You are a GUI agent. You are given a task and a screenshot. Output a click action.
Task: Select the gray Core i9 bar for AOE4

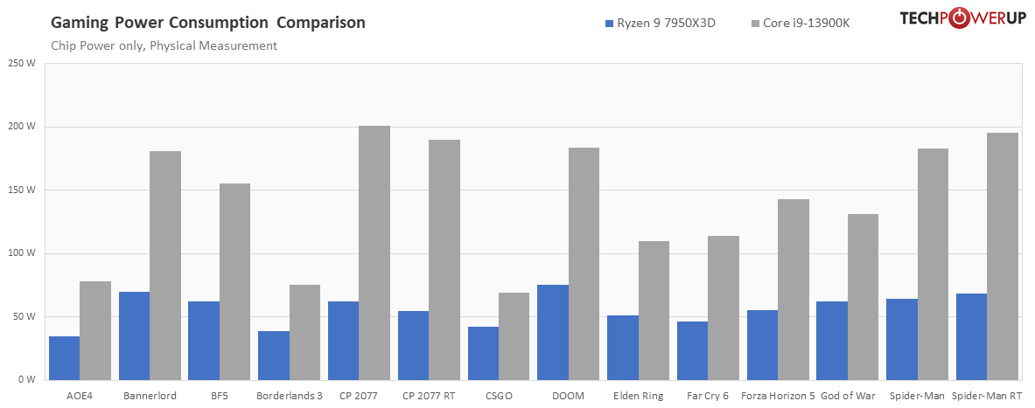[95, 331]
